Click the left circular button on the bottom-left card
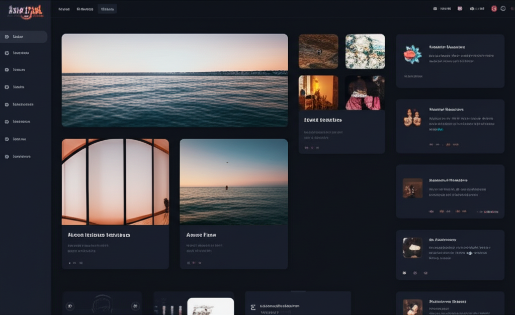515x315 pixels. (x=70, y=305)
